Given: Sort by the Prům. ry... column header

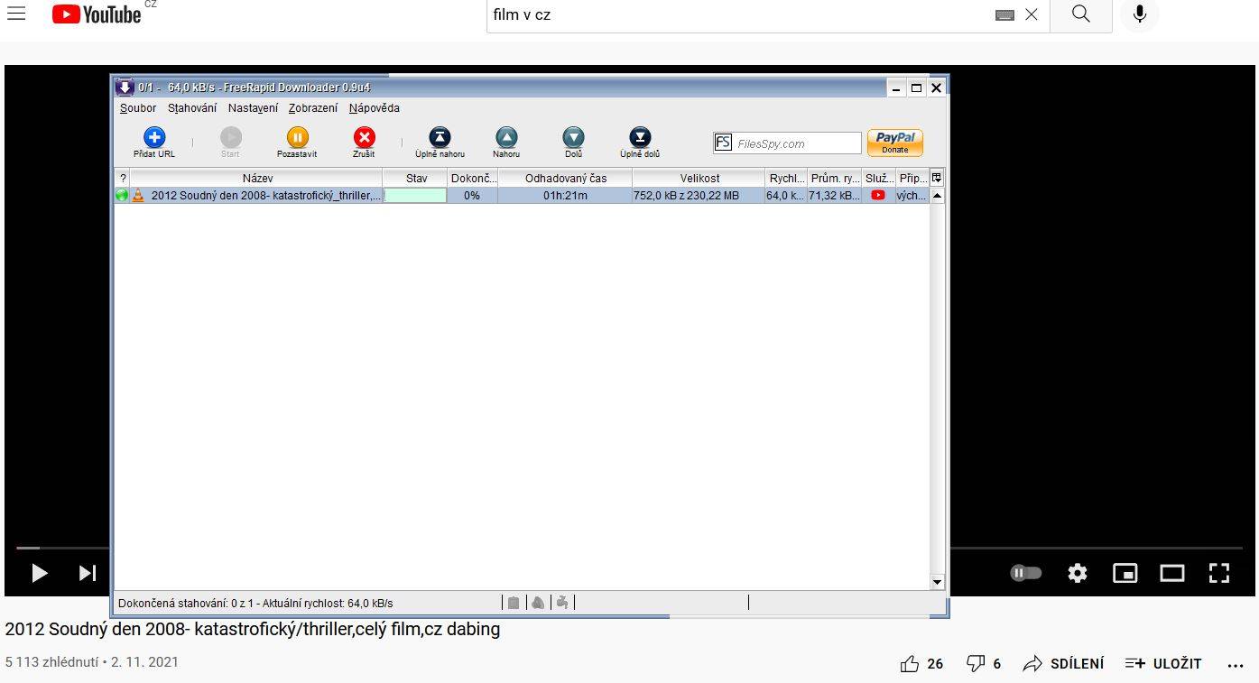Looking at the screenshot, I should click(x=835, y=179).
